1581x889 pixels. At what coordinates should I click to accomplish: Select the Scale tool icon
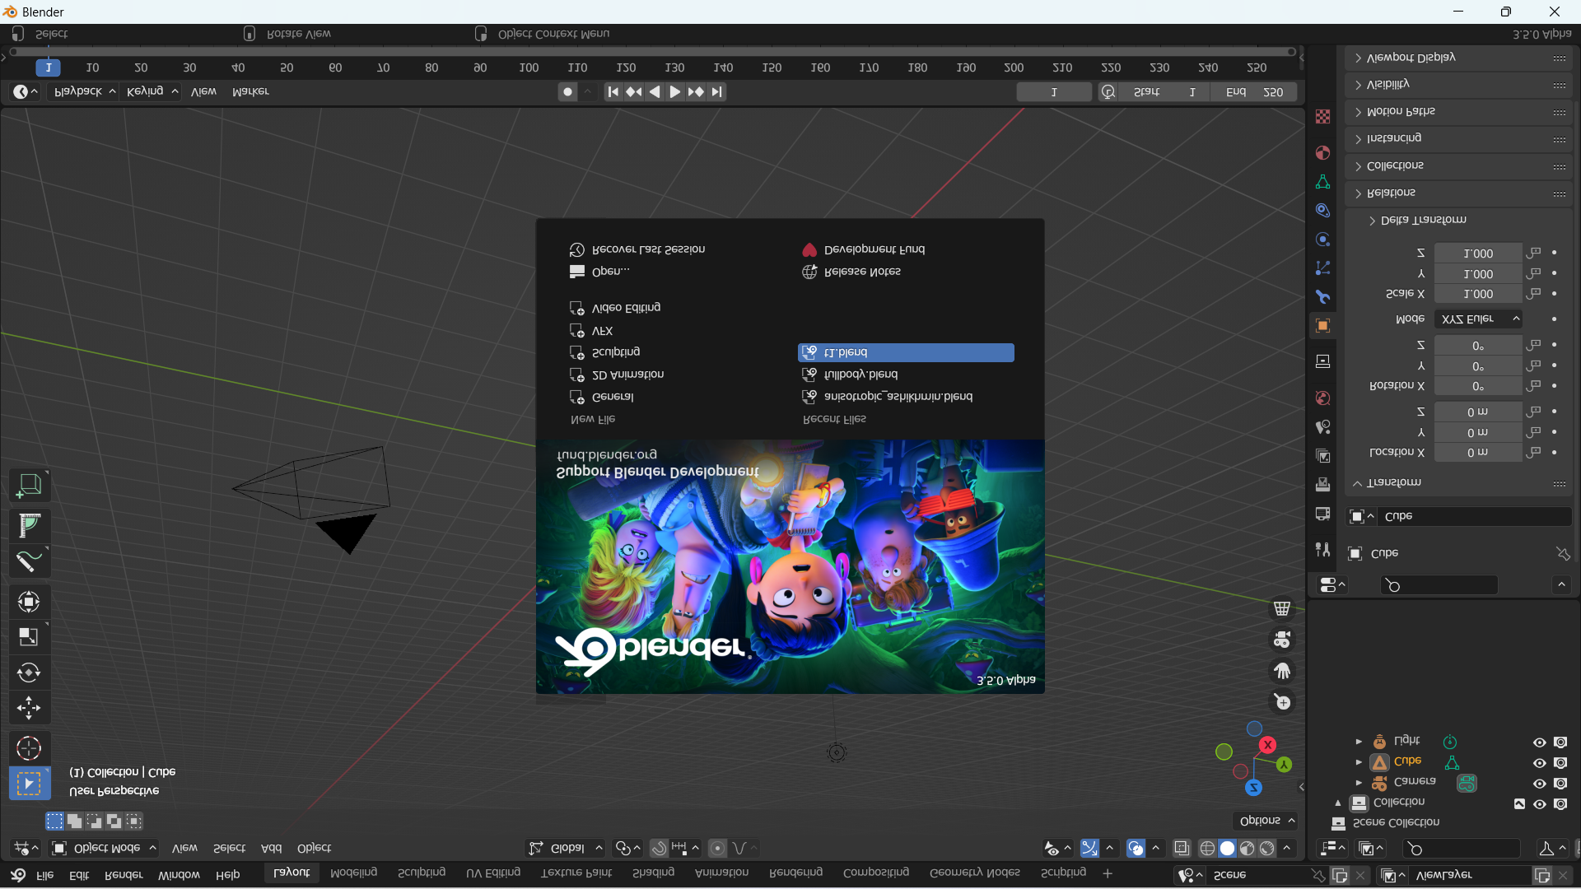pyautogui.click(x=29, y=637)
